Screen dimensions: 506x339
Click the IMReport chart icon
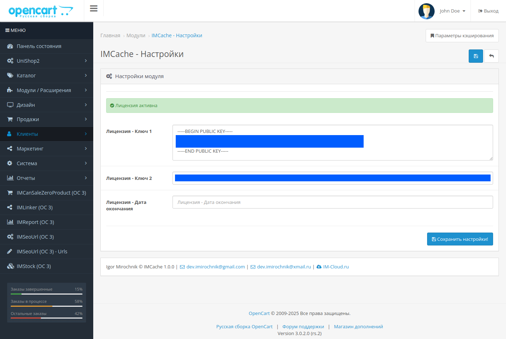pyautogui.click(x=10, y=222)
